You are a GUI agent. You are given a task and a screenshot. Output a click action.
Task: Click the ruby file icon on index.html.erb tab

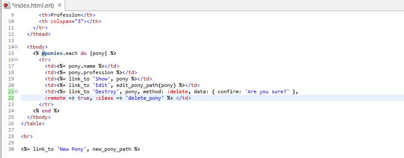click(6, 5)
